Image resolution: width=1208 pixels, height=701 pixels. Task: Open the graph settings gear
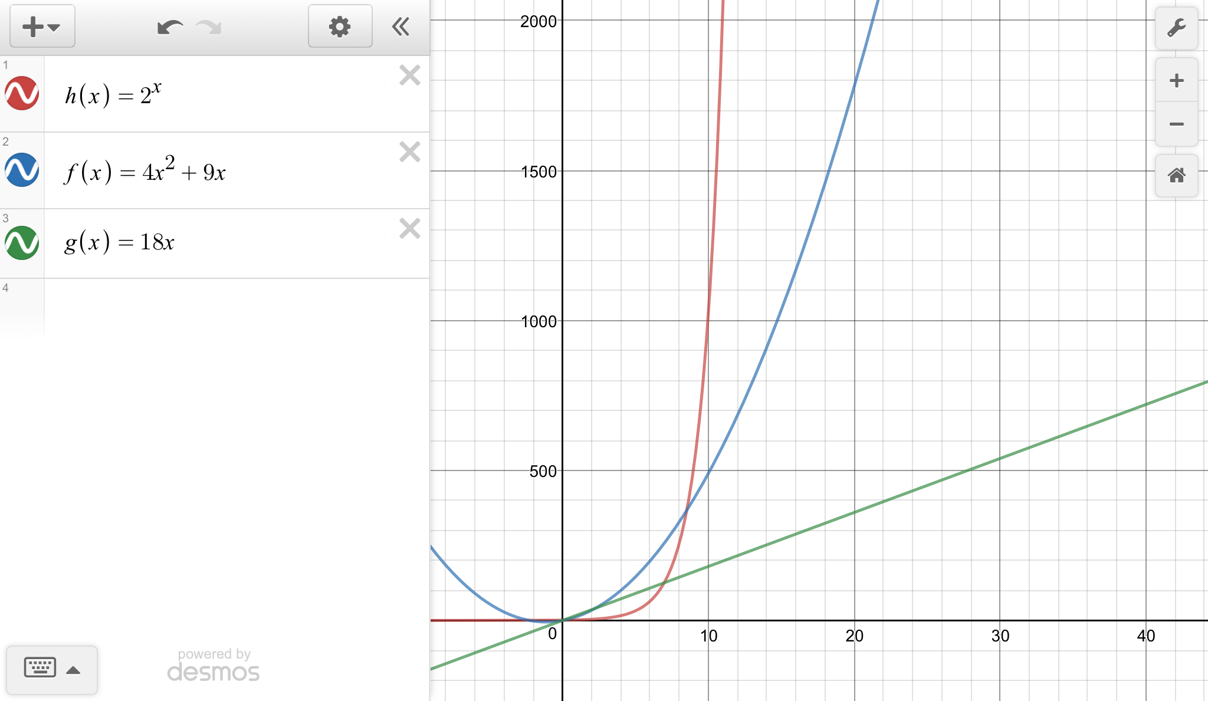tap(340, 27)
